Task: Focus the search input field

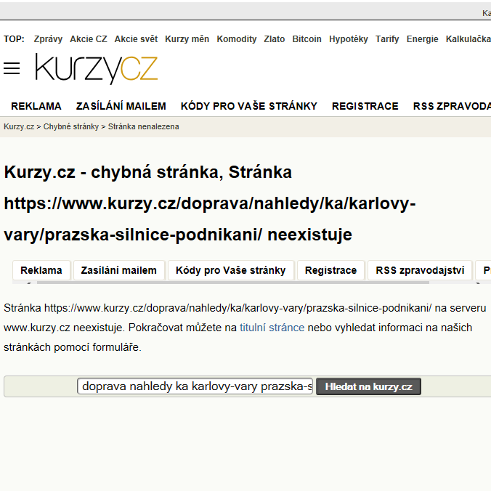Action: coord(195,386)
